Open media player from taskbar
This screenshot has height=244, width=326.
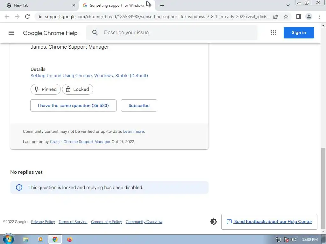pos(40,240)
